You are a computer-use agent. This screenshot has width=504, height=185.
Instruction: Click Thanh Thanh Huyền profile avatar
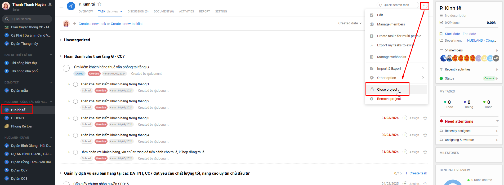[6, 6]
